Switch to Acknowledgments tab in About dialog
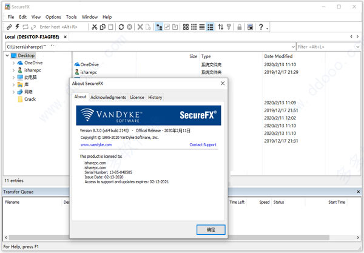 [x=108, y=97]
